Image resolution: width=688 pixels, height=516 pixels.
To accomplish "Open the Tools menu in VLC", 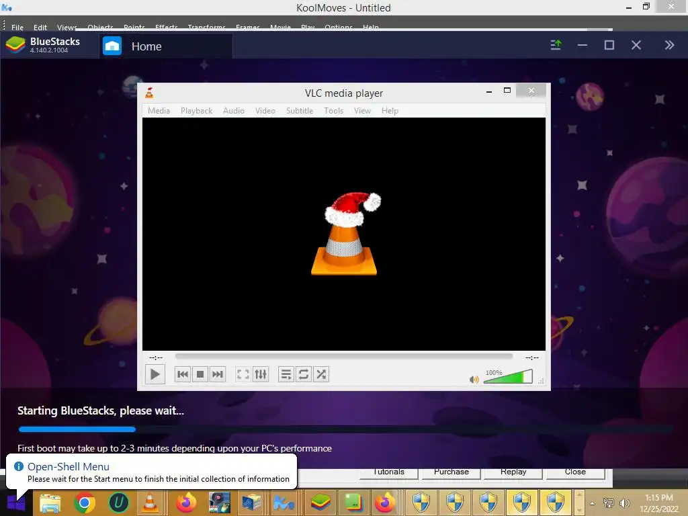I will (x=333, y=111).
